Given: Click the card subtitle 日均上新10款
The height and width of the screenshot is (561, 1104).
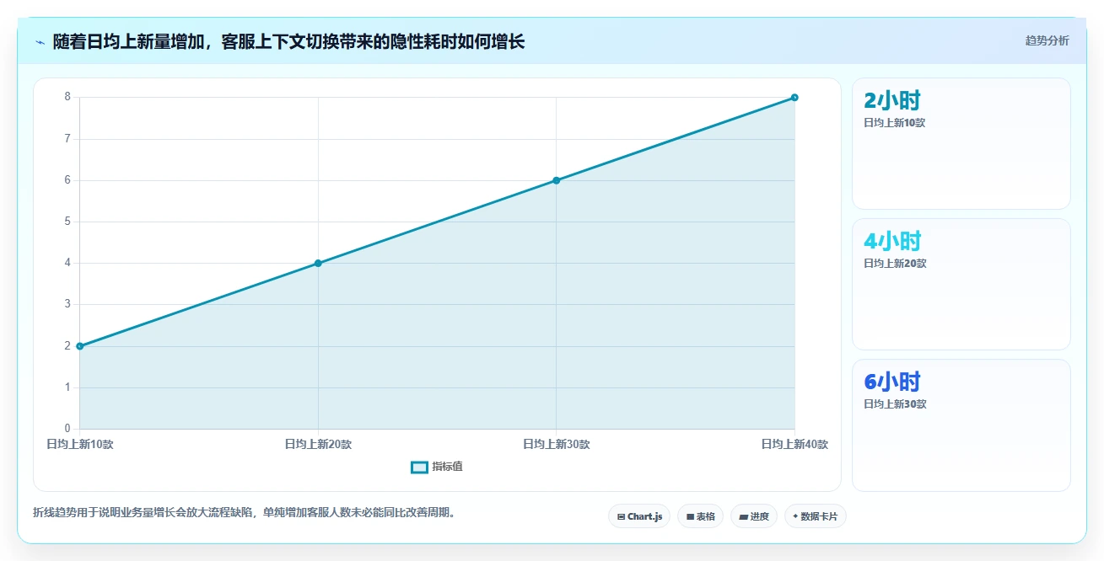Looking at the screenshot, I should (895, 123).
